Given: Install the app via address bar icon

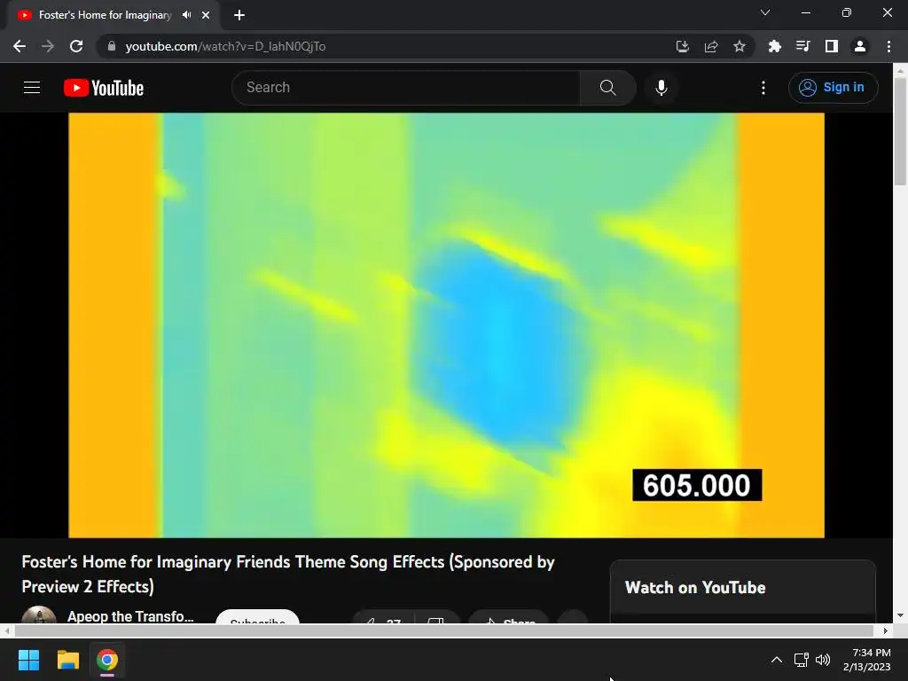Looking at the screenshot, I should pos(683,46).
